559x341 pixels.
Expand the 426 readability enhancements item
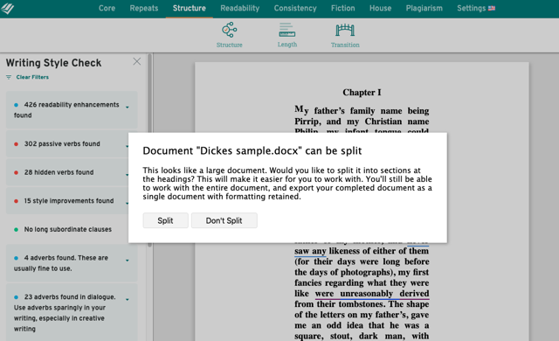pyautogui.click(x=128, y=107)
